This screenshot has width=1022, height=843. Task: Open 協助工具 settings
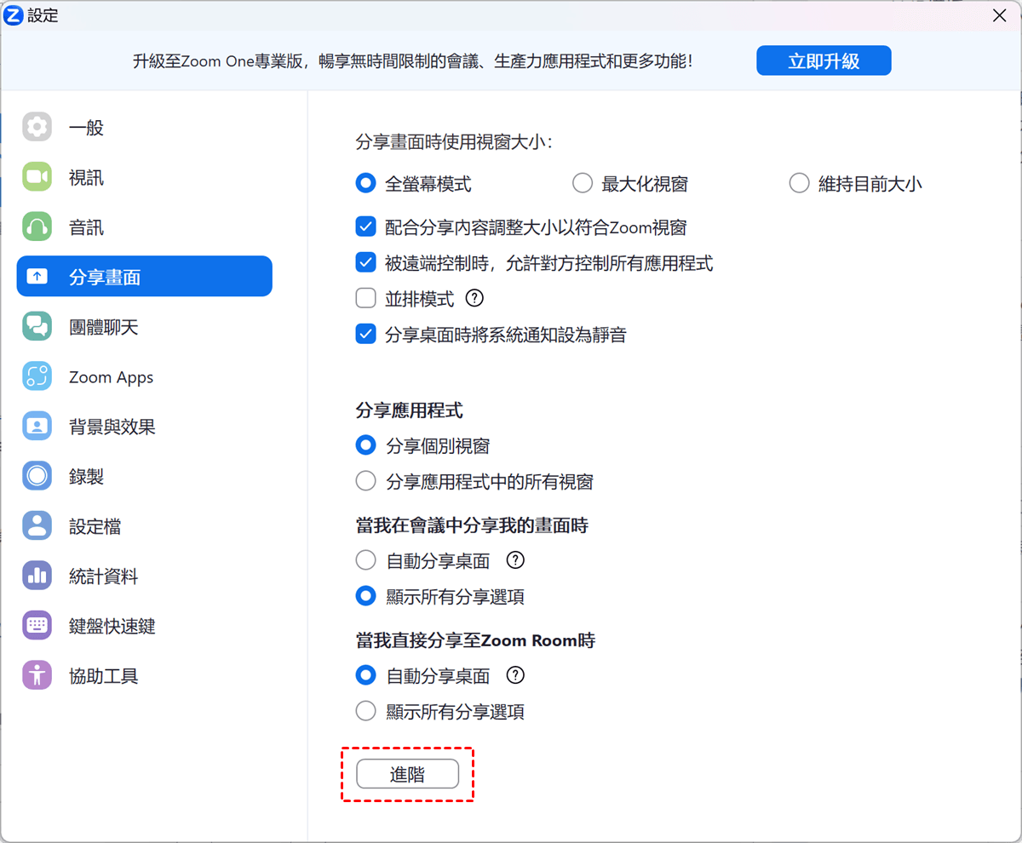(145, 676)
